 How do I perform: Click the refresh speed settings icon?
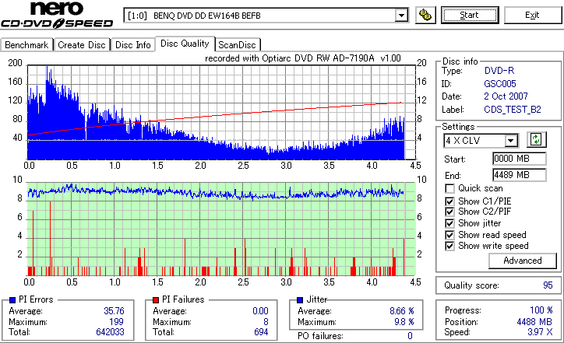point(536,140)
